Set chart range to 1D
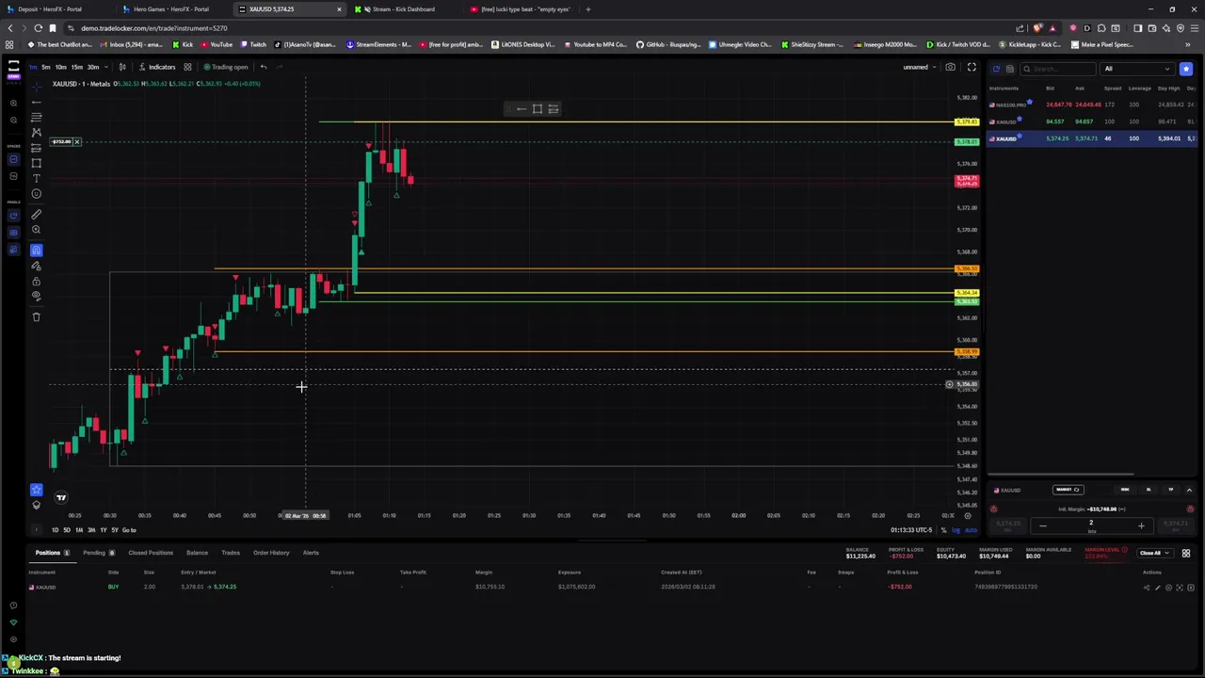The image size is (1205, 678). click(x=55, y=530)
